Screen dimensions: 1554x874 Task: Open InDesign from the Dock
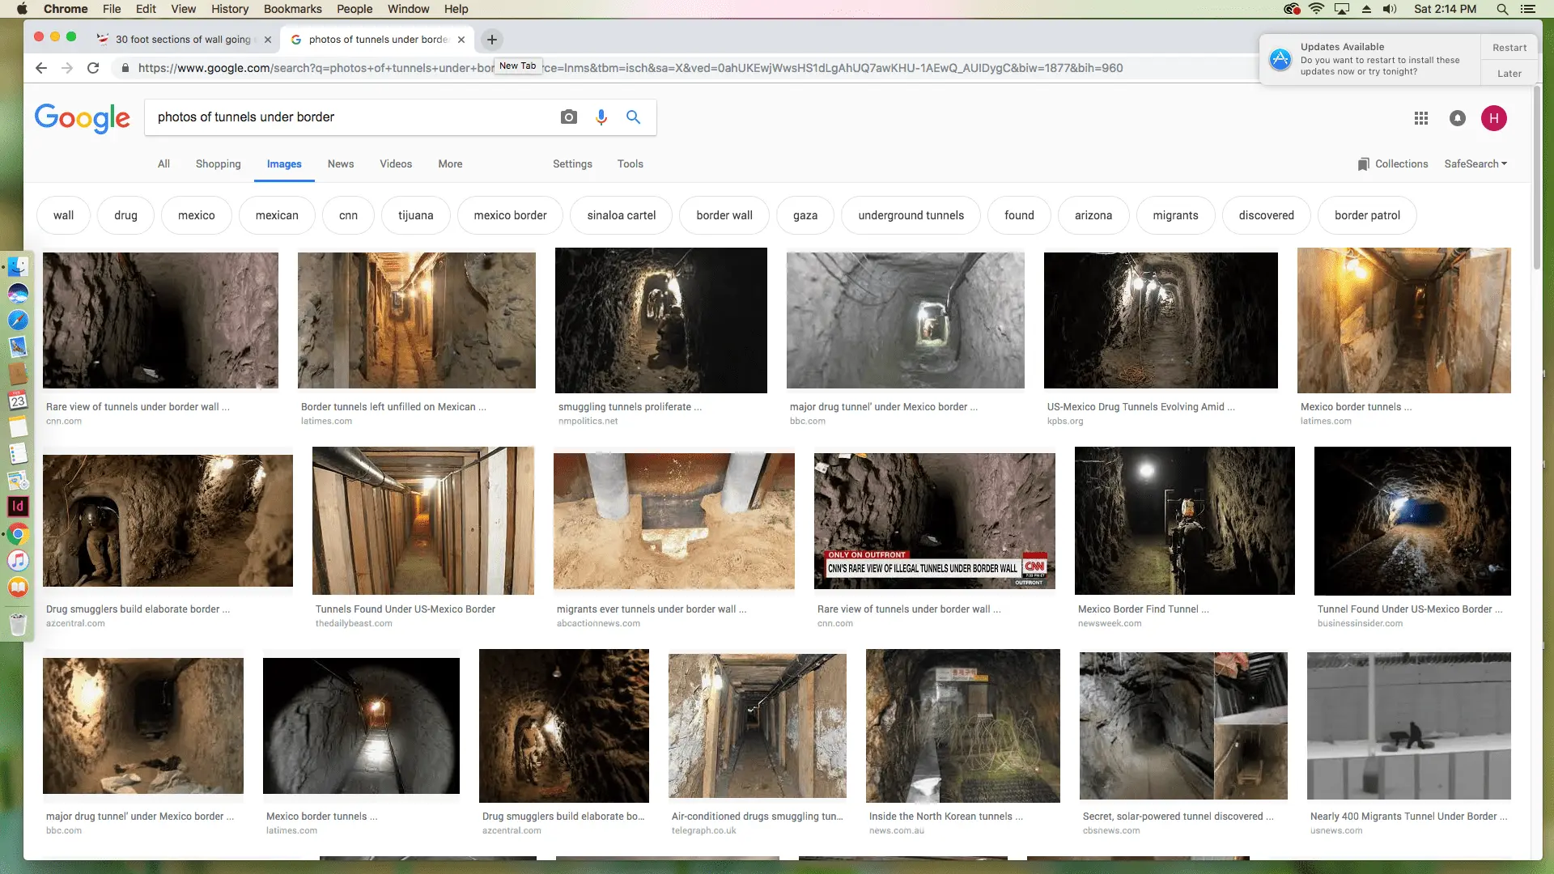(19, 507)
